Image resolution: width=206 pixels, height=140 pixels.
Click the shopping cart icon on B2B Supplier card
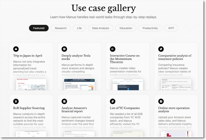tap(16, 101)
